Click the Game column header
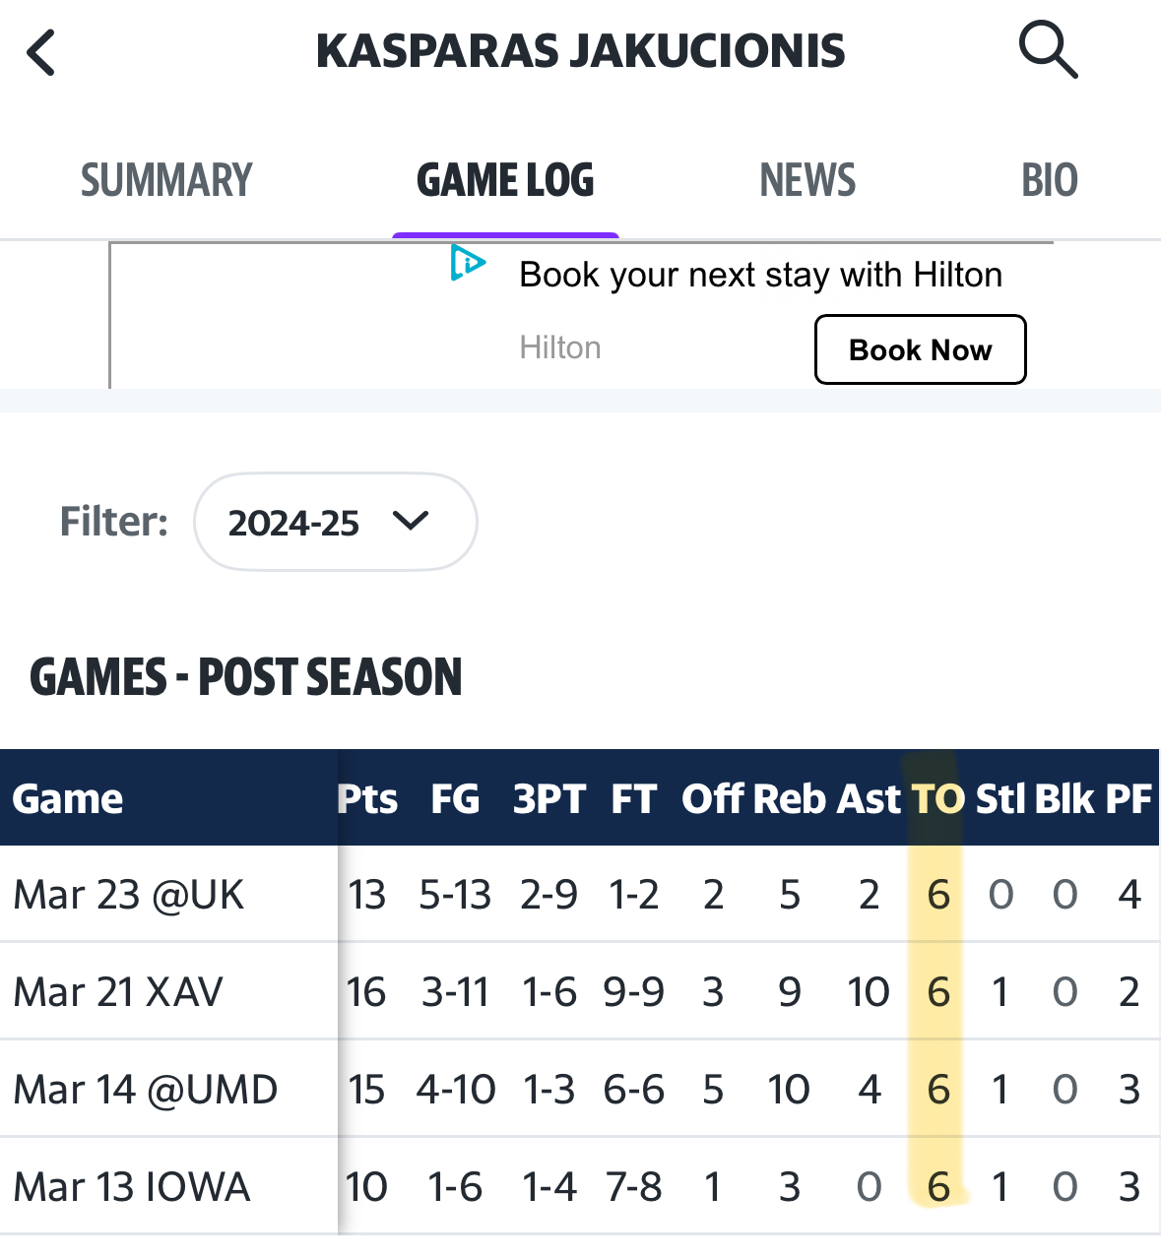This screenshot has width=1161, height=1257. pyautogui.click(x=68, y=799)
